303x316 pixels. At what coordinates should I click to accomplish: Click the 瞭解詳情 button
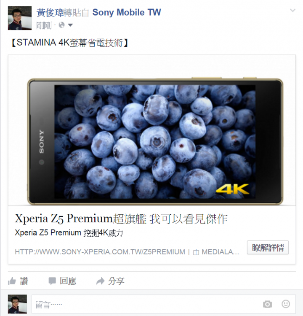point(268,248)
